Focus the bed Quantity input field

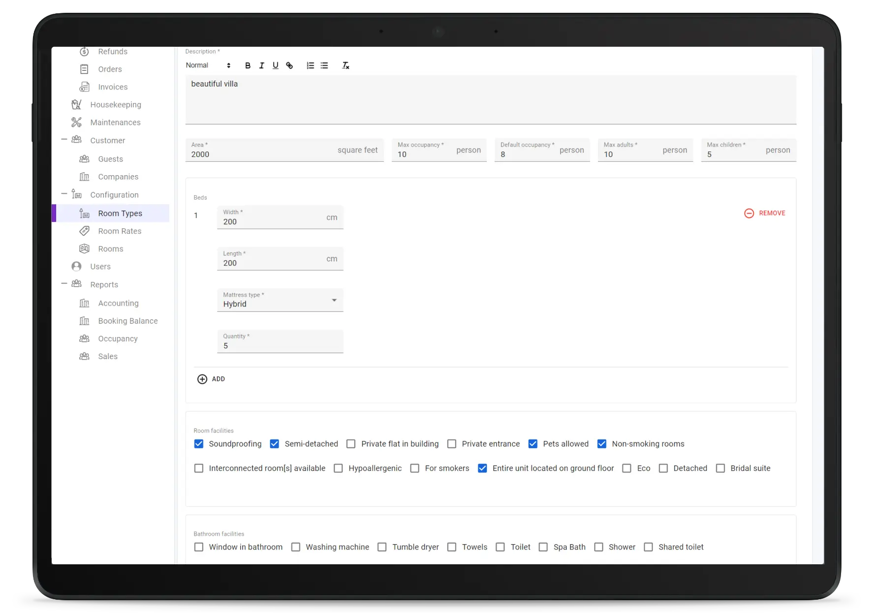[280, 345]
